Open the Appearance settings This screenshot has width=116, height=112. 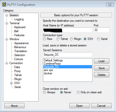point(21,43)
